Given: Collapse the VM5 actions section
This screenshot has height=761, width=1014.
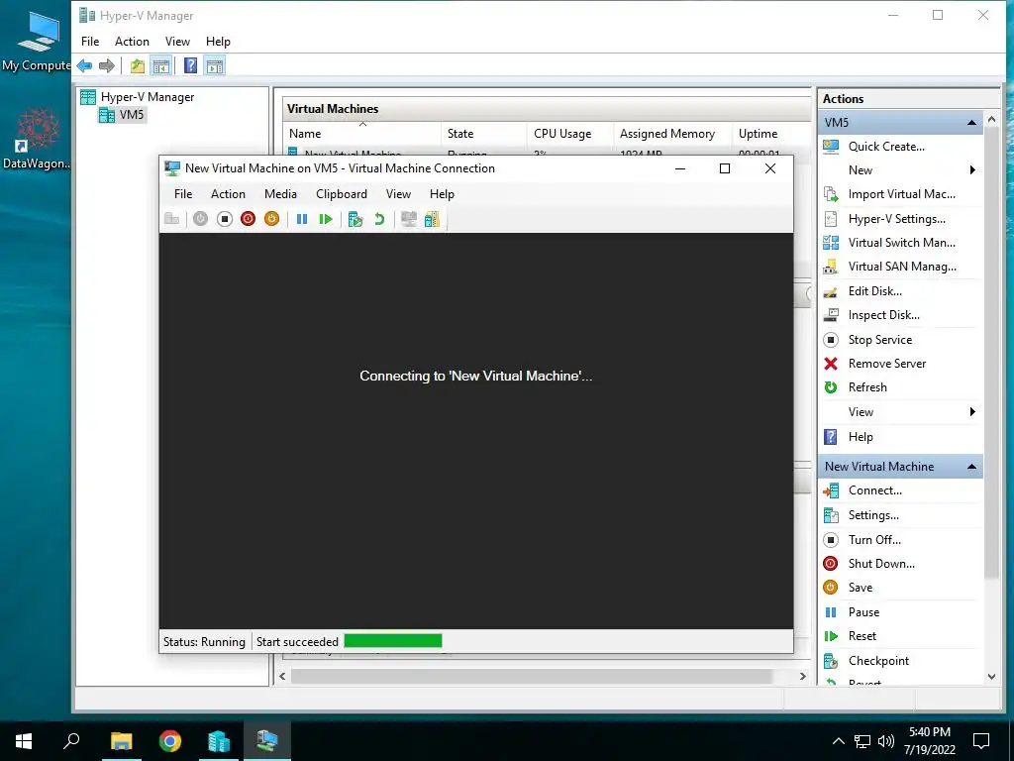Looking at the screenshot, I should click(971, 122).
